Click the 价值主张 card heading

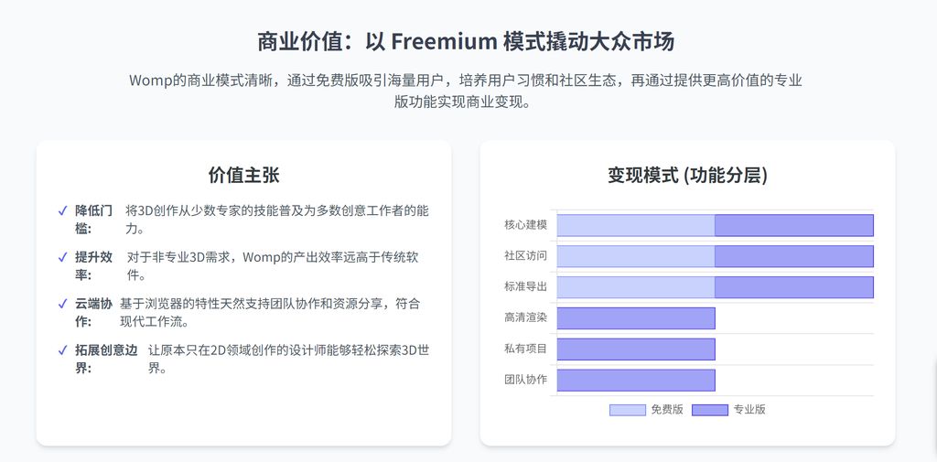pyautogui.click(x=243, y=176)
